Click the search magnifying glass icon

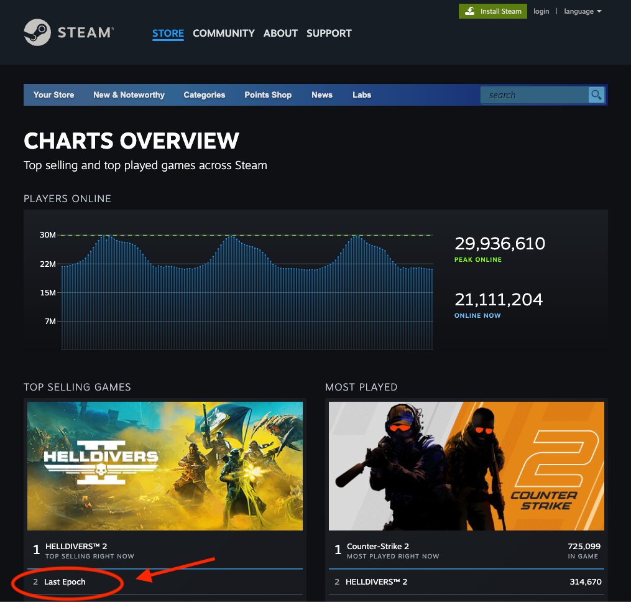coord(596,95)
